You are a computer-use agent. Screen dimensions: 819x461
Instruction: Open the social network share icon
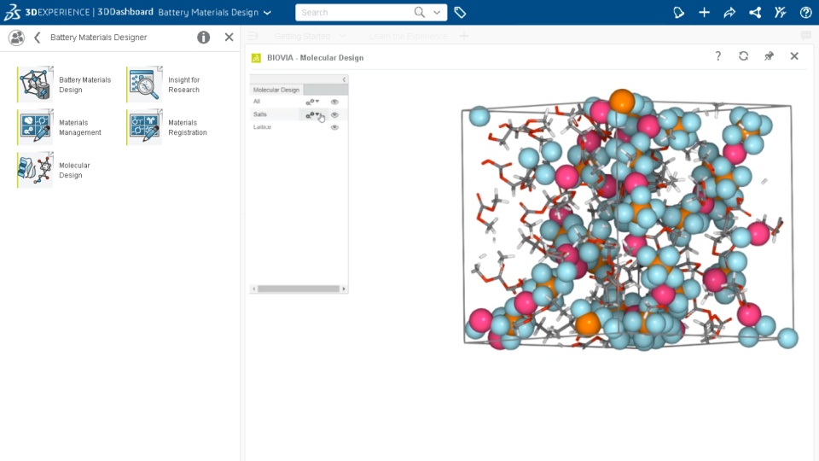point(755,13)
